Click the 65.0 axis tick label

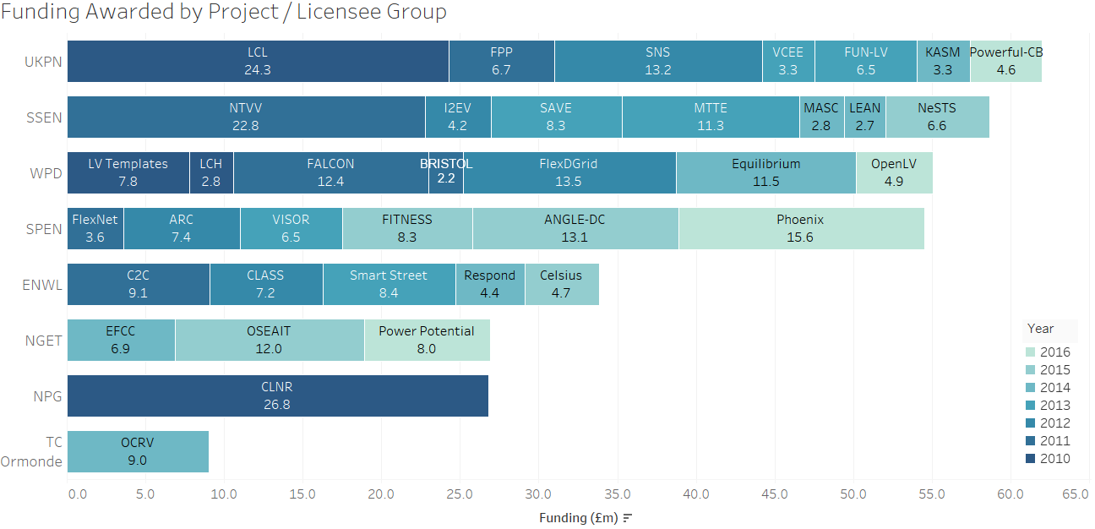click(x=1076, y=494)
